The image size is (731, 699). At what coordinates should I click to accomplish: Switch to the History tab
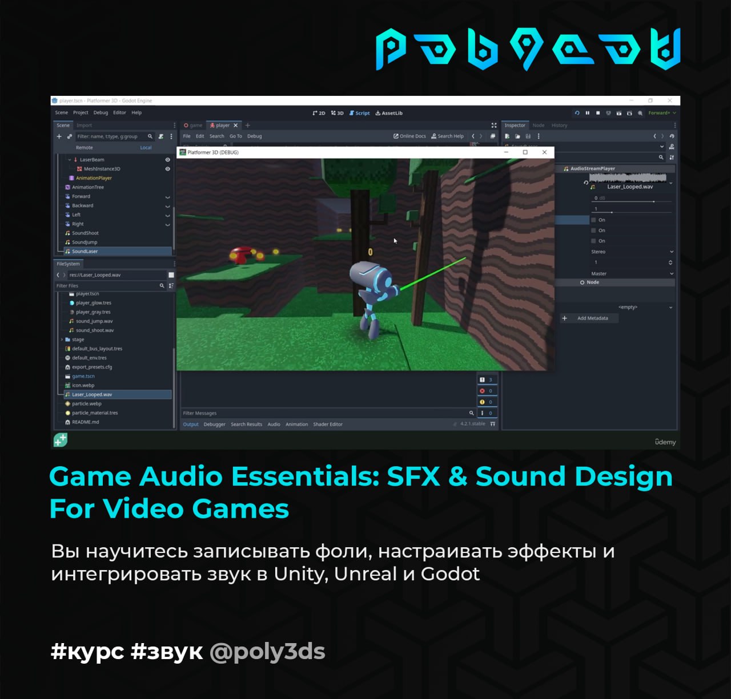pyautogui.click(x=560, y=126)
